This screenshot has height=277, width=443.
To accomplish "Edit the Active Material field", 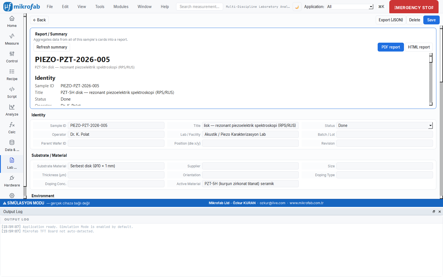I will click(x=250, y=184).
